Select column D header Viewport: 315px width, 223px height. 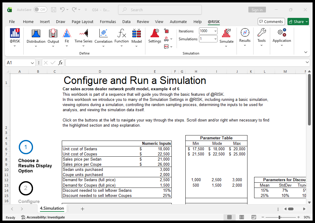[x=100, y=72]
